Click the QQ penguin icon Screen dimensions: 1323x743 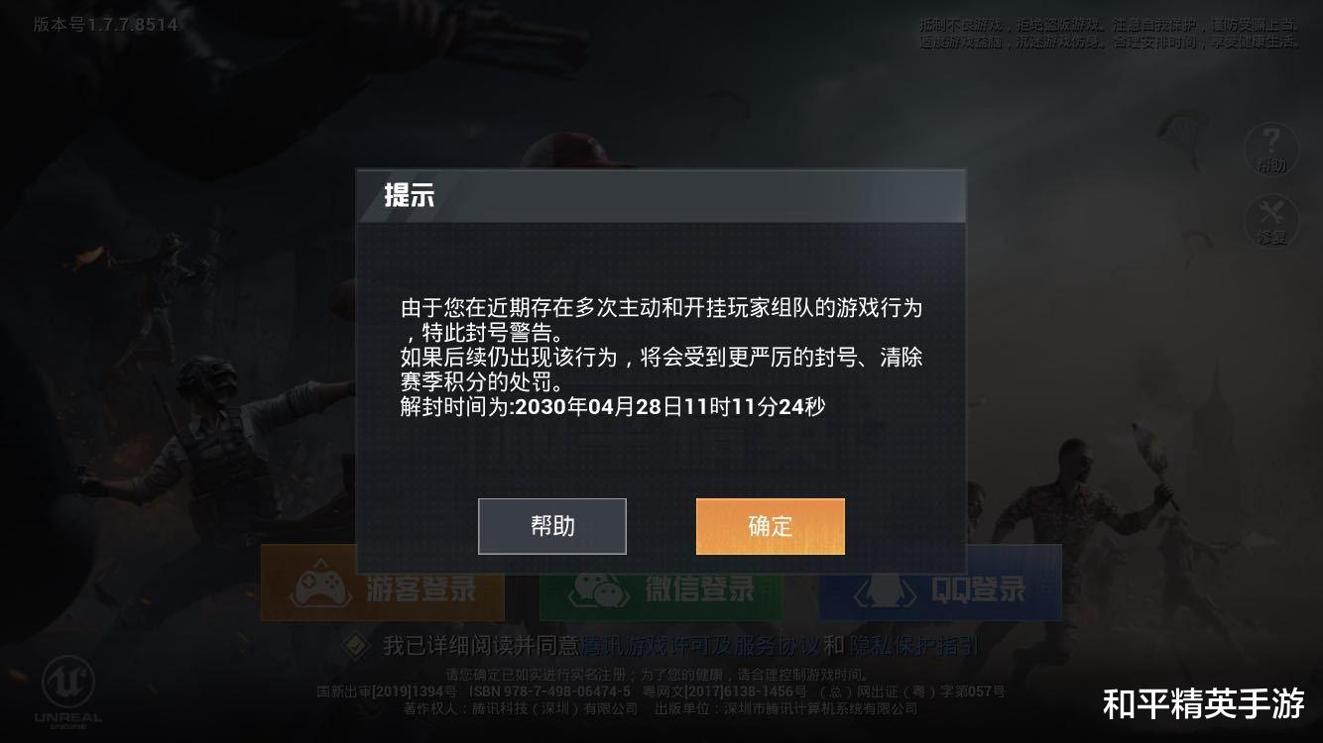[x=886, y=590]
